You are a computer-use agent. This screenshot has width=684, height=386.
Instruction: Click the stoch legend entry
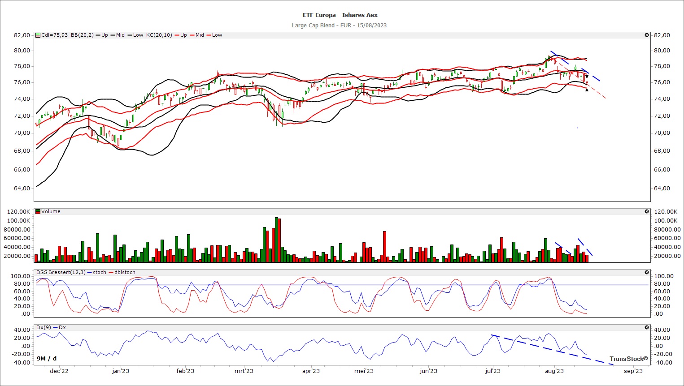[x=100, y=272]
